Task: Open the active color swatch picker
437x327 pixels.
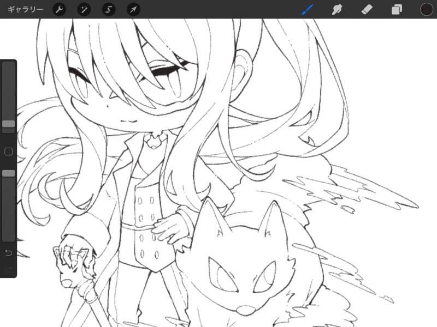Action: pyautogui.click(x=427, y=9)
